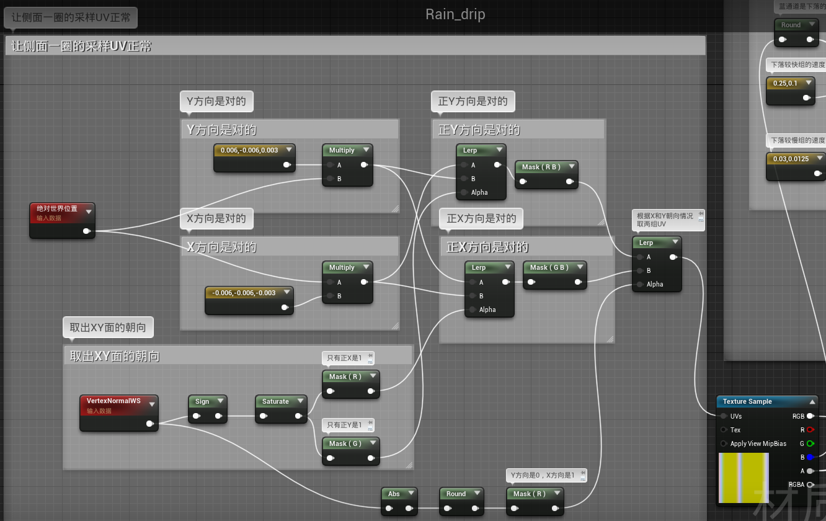Screen dimensions: 826x521
Task: Select Alpha pin of Lerp in 正Y方向是对的
Action: (x=464, y=192)
